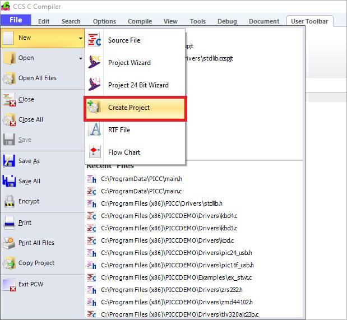Click the Project 24 Bit Wizard icon
The image size is (347, 320).
pyautogui.click(x=95, y=85)
